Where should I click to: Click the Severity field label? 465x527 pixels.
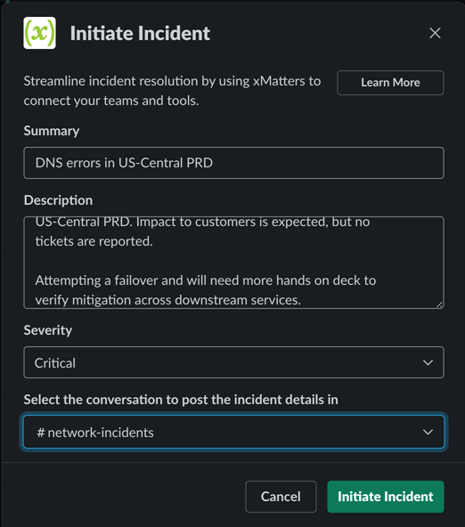click(x=48, y=330)
